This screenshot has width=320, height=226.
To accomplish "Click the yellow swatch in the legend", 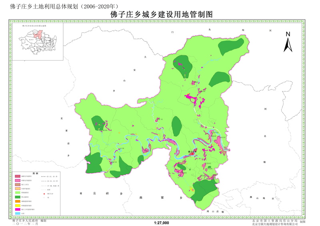I will [x=18, y=206].
